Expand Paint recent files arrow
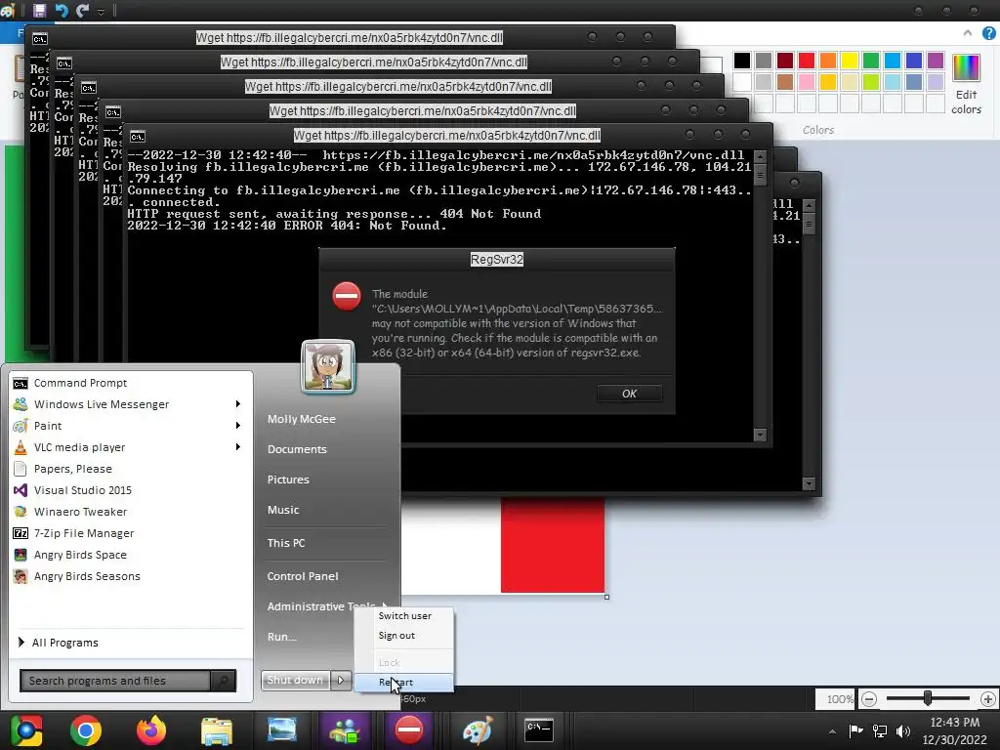1000x750 pixels. click(x=238, y=426)
